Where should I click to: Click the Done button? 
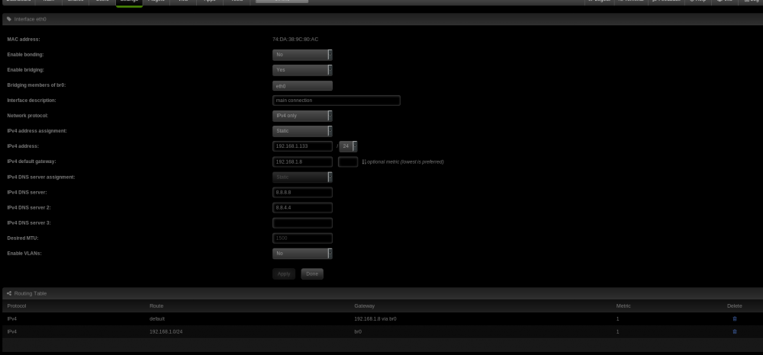(x=312, y=274)
